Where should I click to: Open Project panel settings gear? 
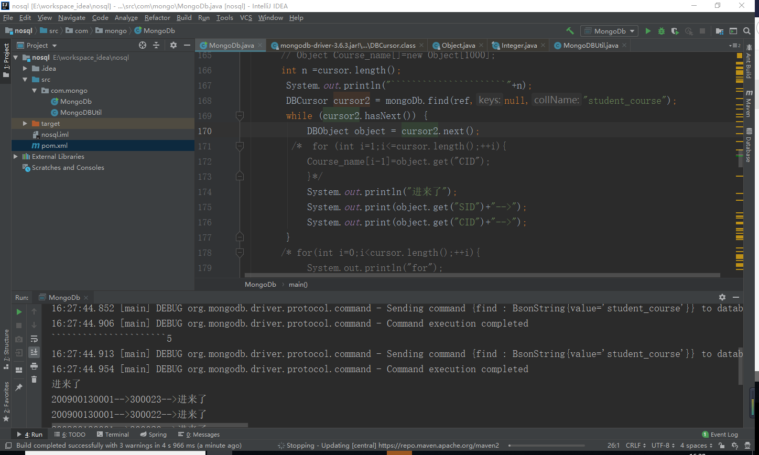174,45
